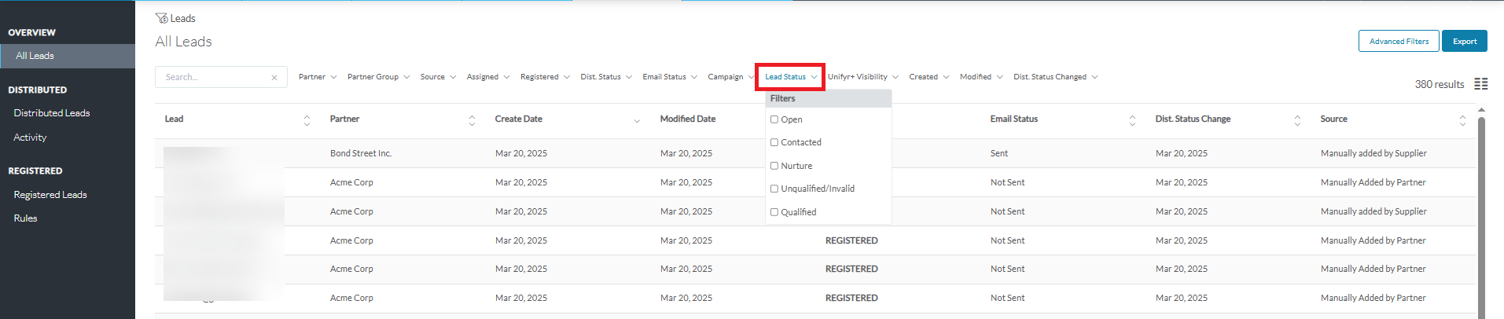Go to All Leads in sidebar
This screenshot has height=319, width=1504.
coord(68,56)
